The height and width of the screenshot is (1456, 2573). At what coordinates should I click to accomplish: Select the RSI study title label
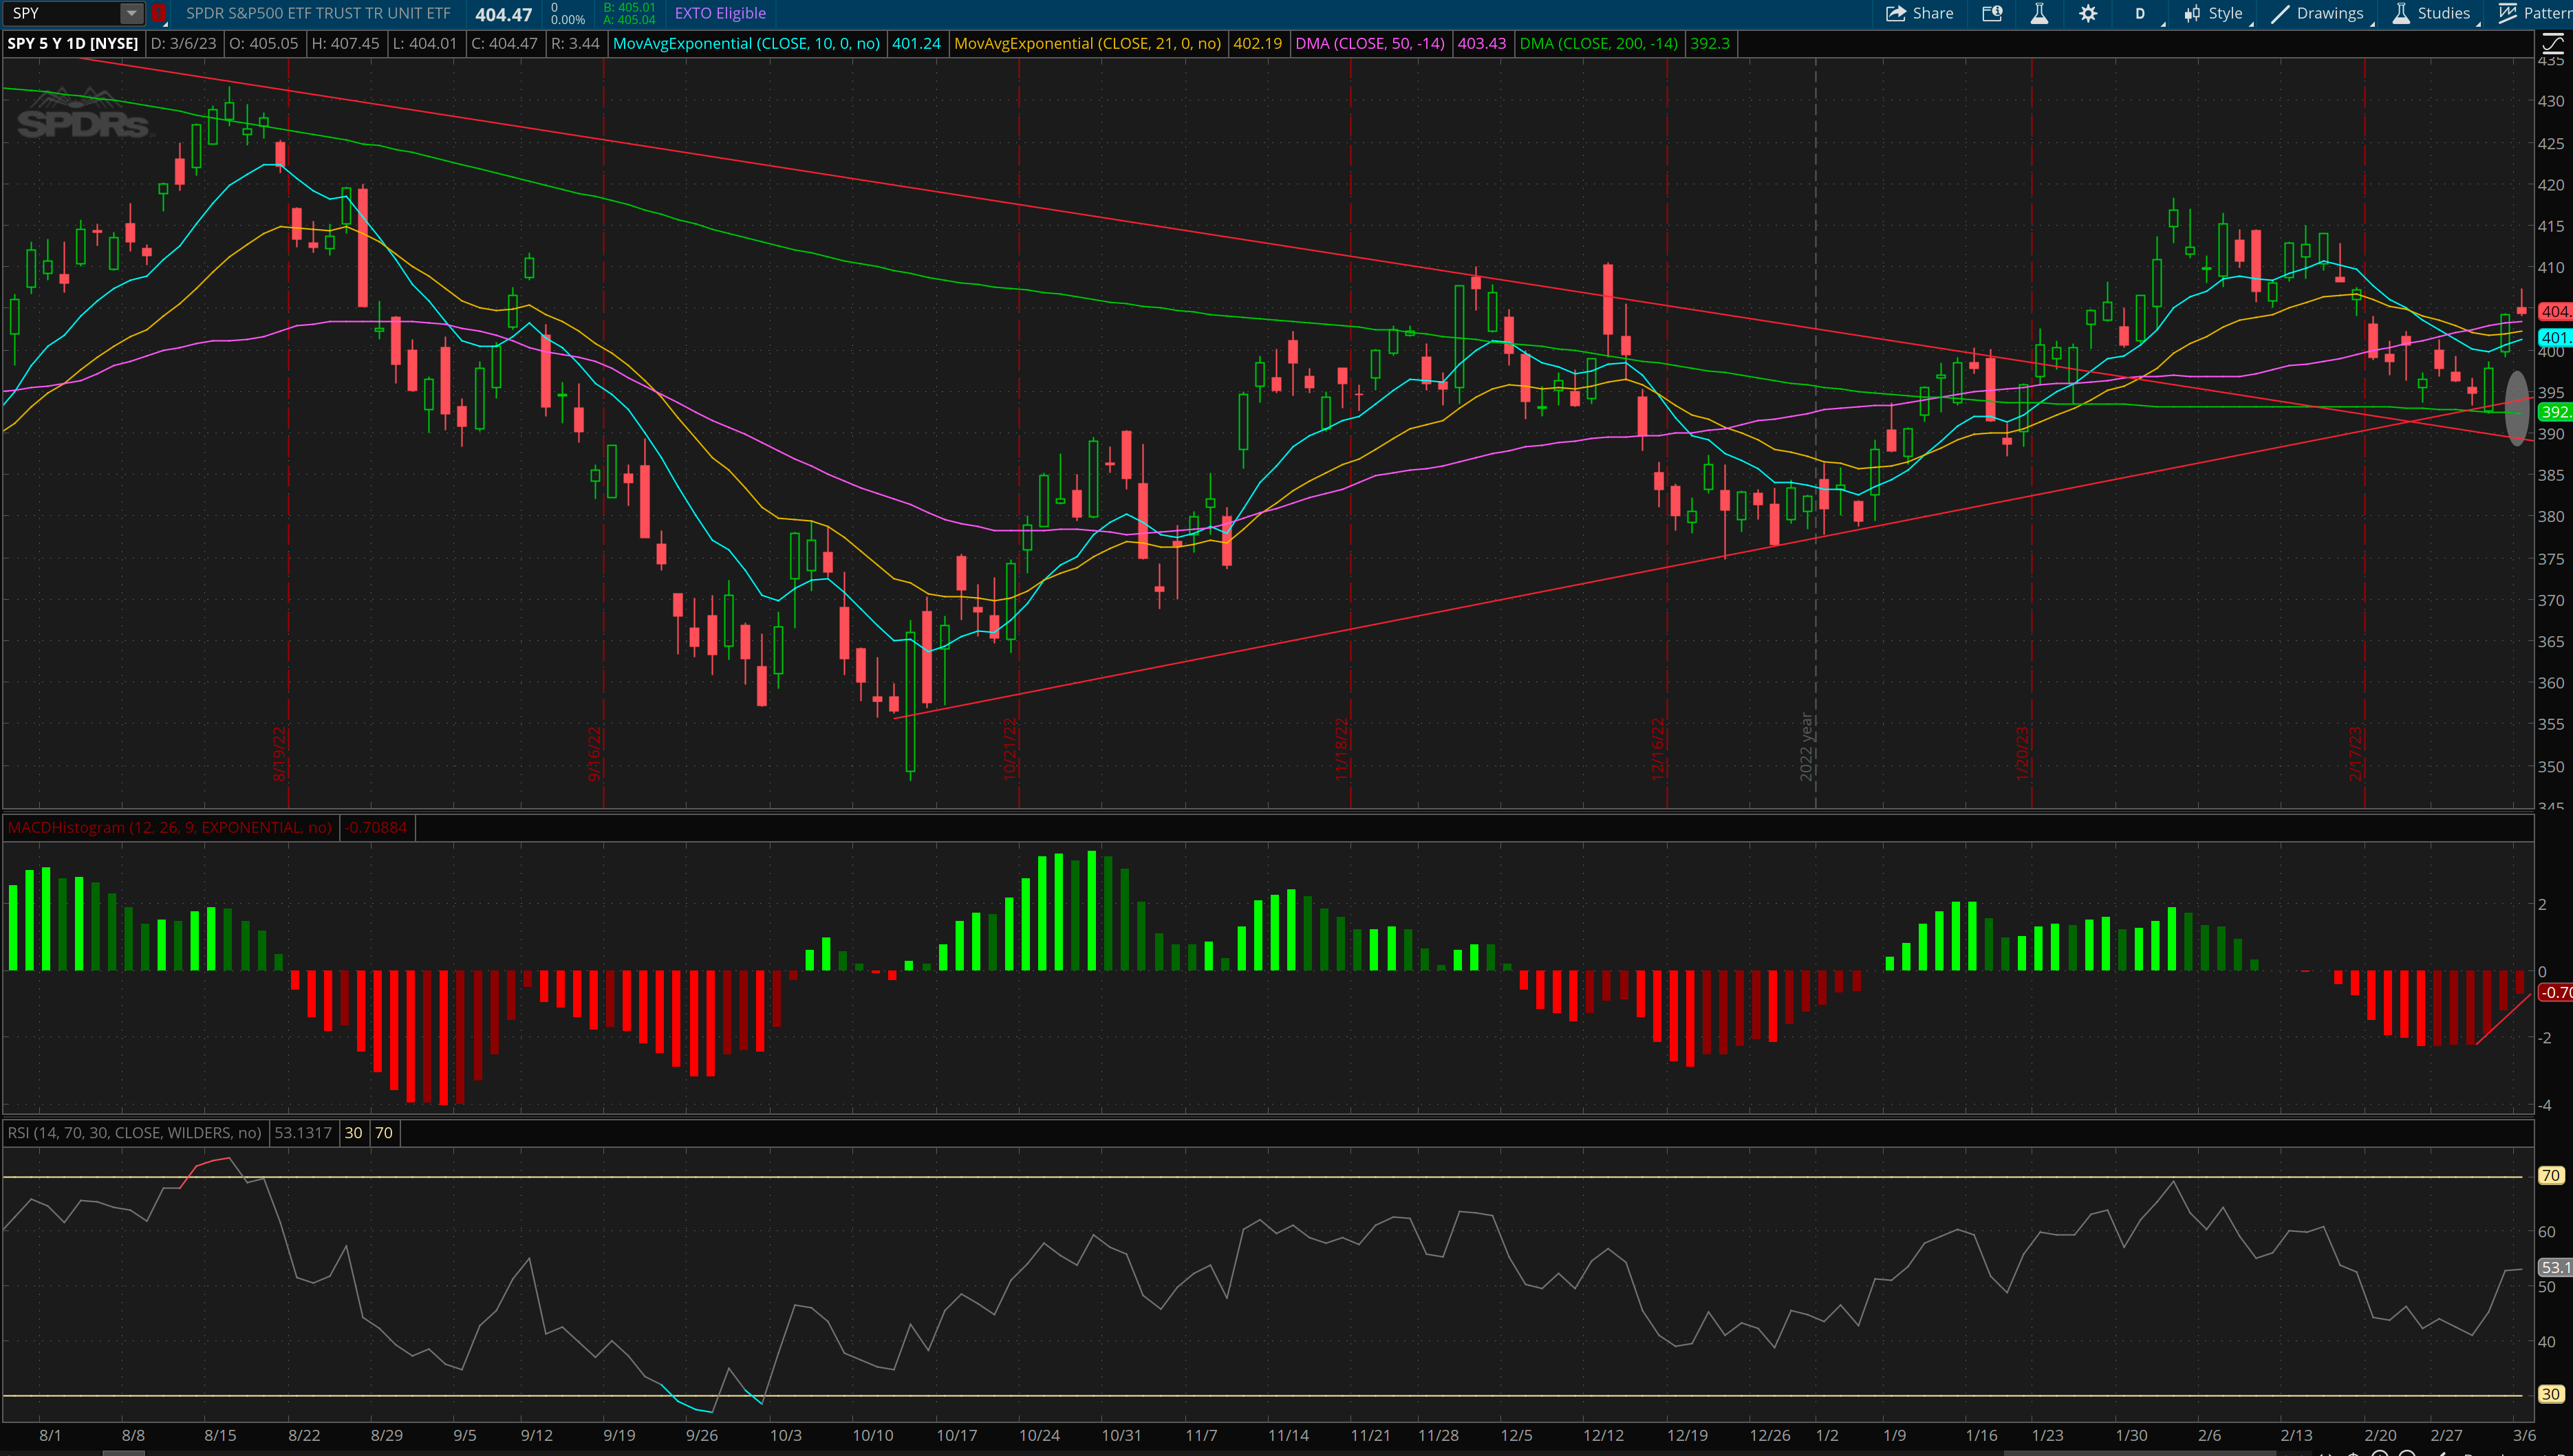[134, 1132]
